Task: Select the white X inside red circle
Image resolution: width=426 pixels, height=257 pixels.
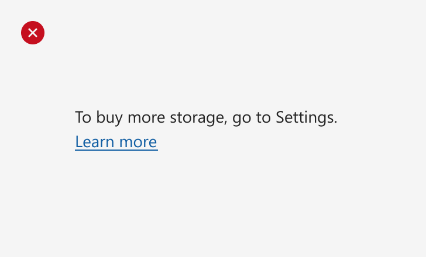Action: coord(33,33)
